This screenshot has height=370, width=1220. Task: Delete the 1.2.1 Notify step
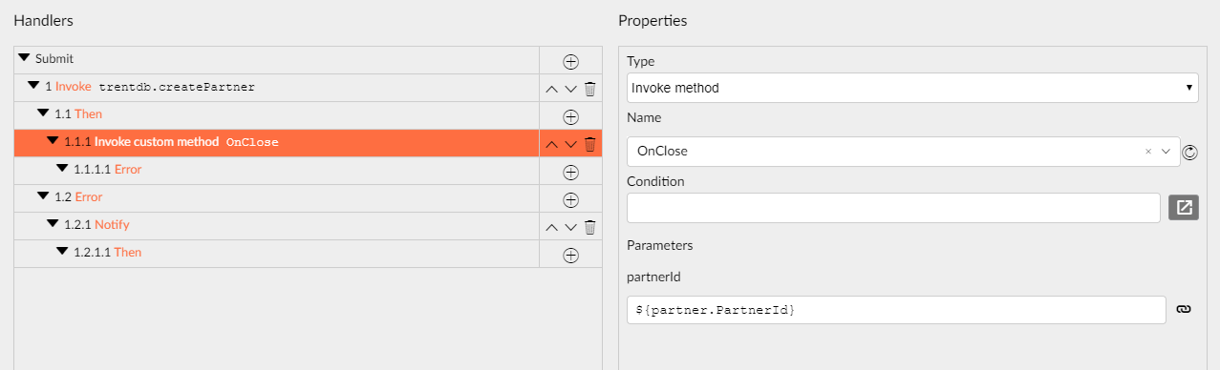click(589, 227)
